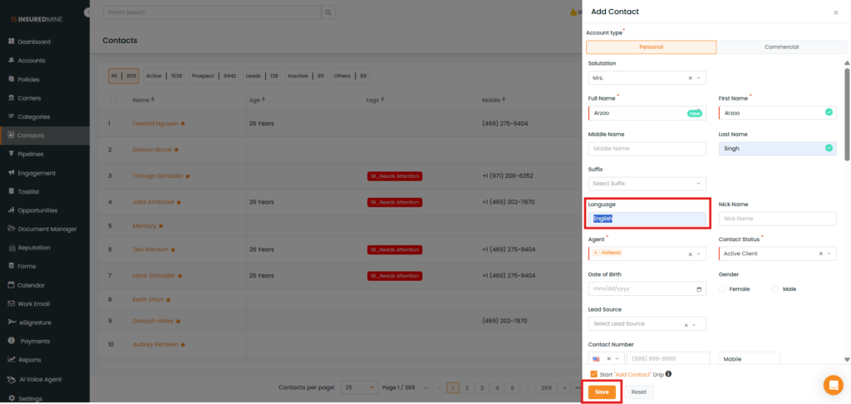This screenshot has width=851, height=404.
Task: Click the Drip info icon
Action: click(669, 374)
